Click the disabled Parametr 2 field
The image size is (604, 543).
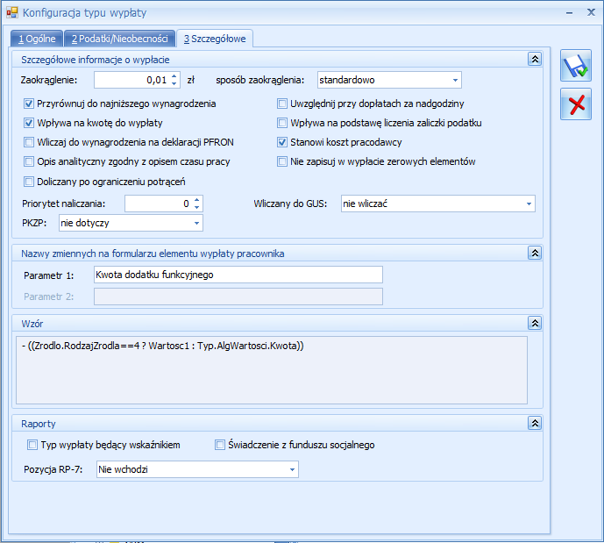pos(238,297)
